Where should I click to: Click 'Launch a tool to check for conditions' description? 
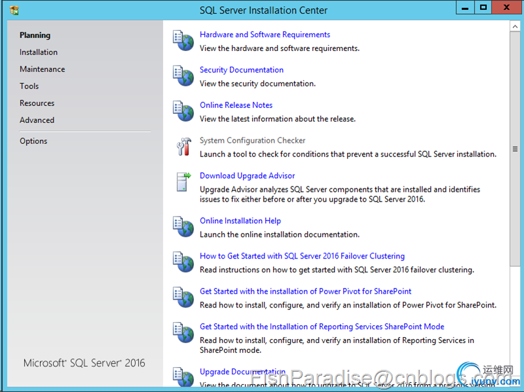coord(348,154)
